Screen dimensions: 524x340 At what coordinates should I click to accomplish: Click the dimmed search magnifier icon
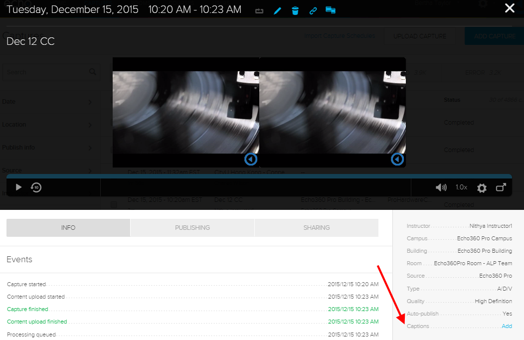pyautogui.click(x=93, y=72)
